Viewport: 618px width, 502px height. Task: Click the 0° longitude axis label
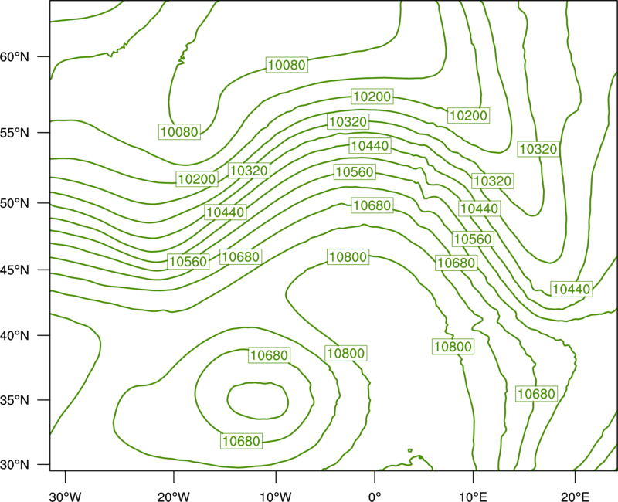(x=375, y=497)
